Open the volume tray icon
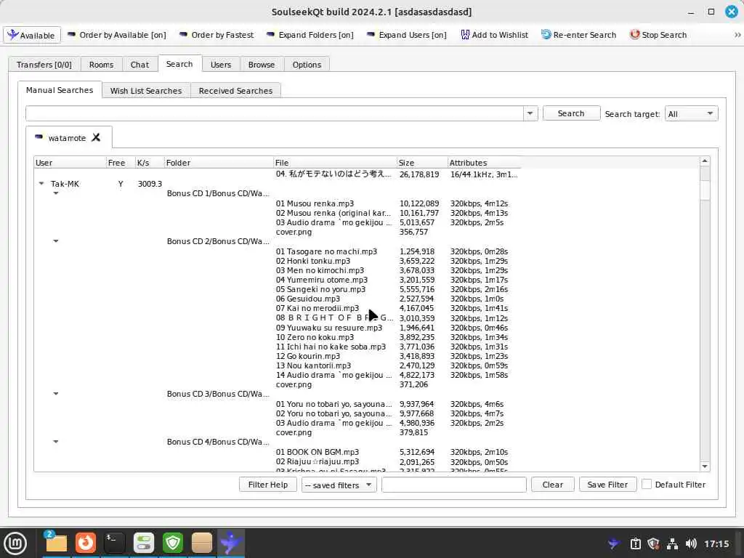 point(691,543)
